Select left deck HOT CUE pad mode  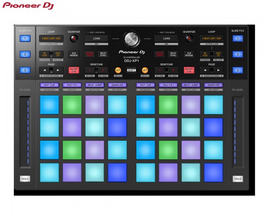pos(49,85)
